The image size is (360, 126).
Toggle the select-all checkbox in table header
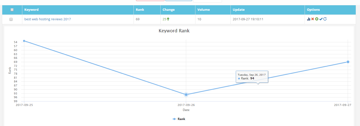(12, 10)
